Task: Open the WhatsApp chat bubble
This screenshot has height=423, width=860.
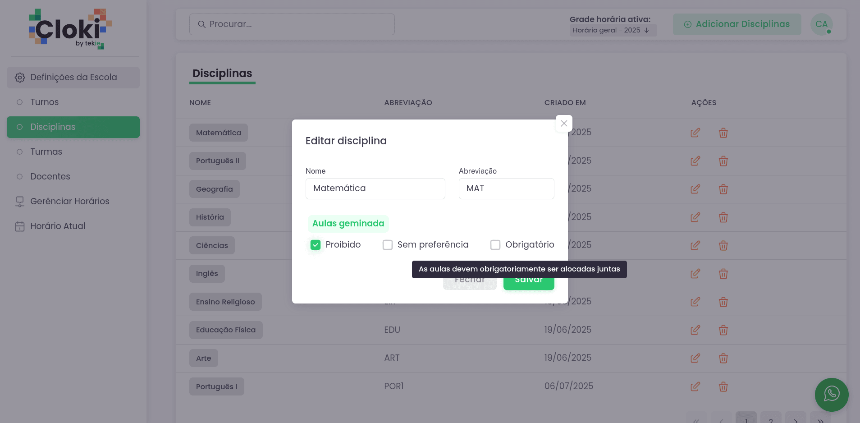Action: point(831,394)
